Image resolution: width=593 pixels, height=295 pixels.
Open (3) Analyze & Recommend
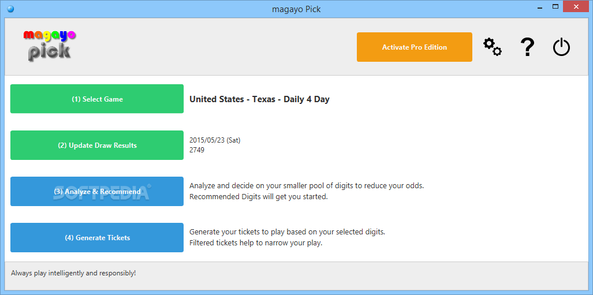tap(97, 191)
